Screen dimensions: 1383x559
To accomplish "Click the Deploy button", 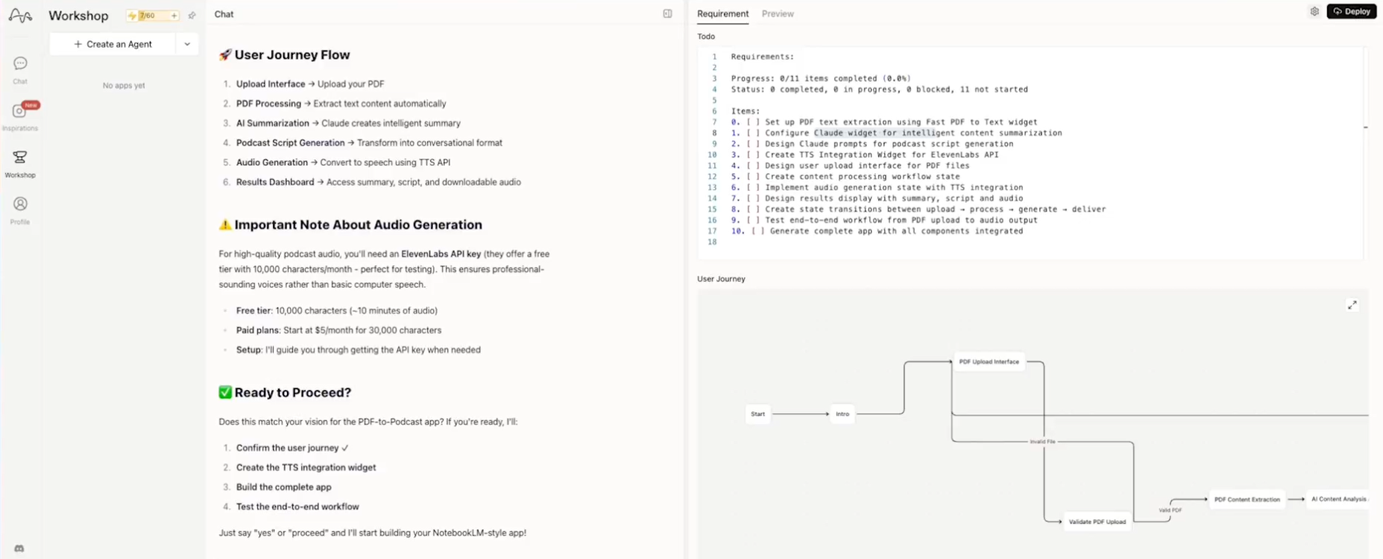I will click(x=1352, y=12).
